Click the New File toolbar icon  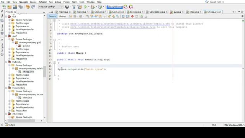[x=4, y=7]
